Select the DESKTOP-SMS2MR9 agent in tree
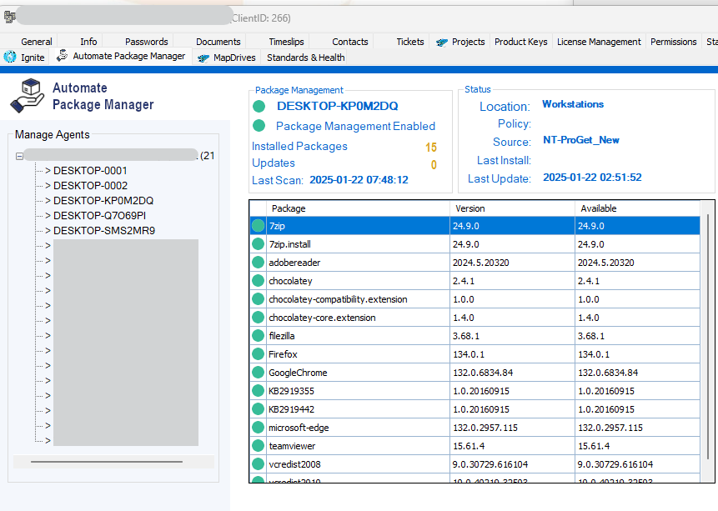 (x=103, y=231)
